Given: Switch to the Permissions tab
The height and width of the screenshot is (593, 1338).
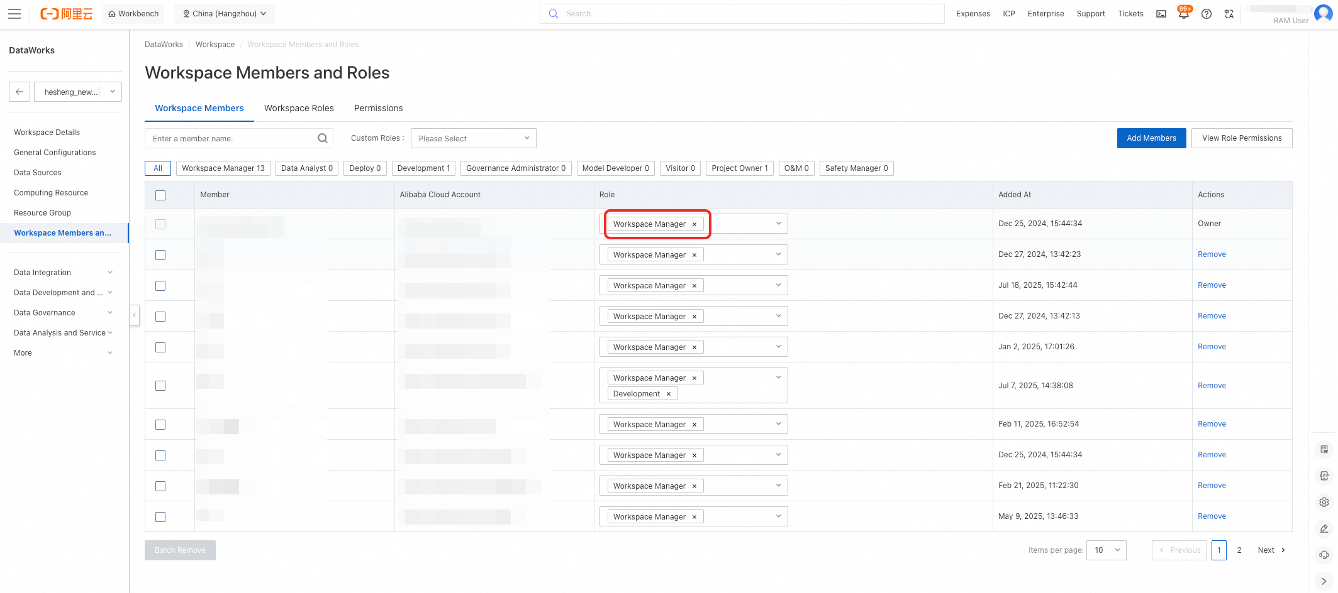Looking at the screenshot, I should tap(378, 108).
